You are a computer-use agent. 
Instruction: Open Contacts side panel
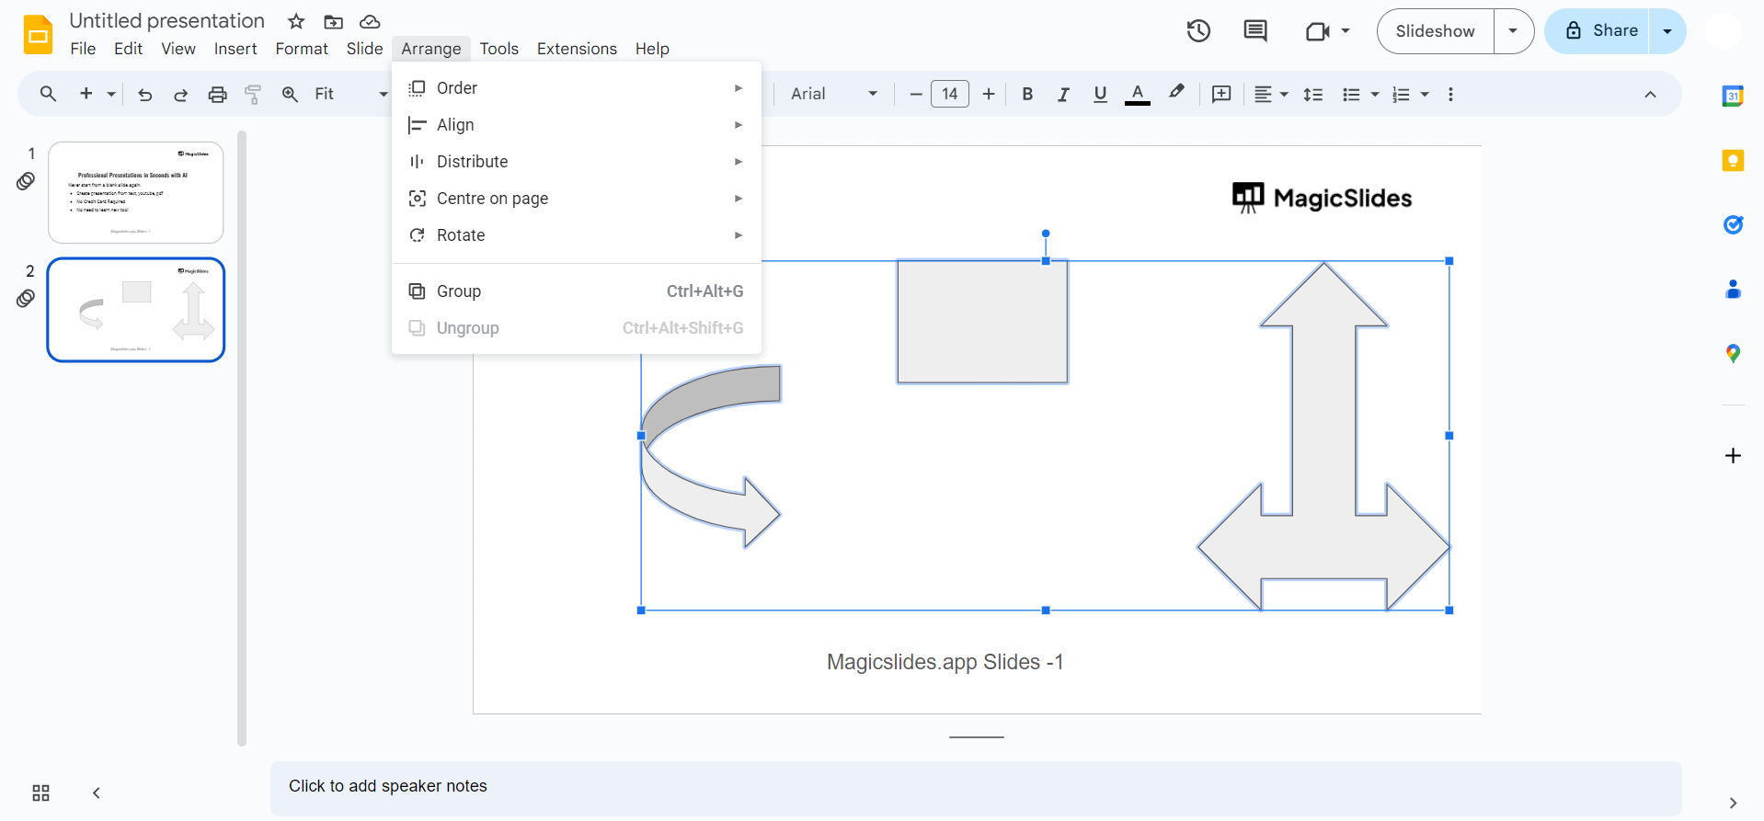(1733, 290)
